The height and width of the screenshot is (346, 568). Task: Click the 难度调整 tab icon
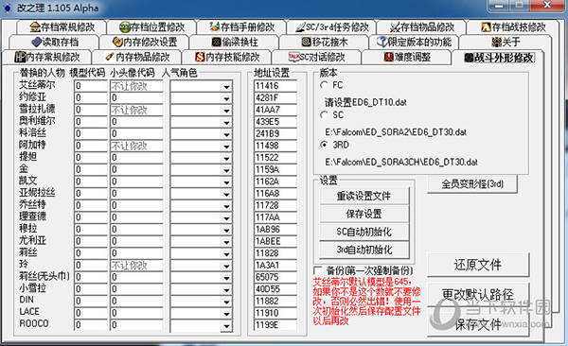coord(389,57)
